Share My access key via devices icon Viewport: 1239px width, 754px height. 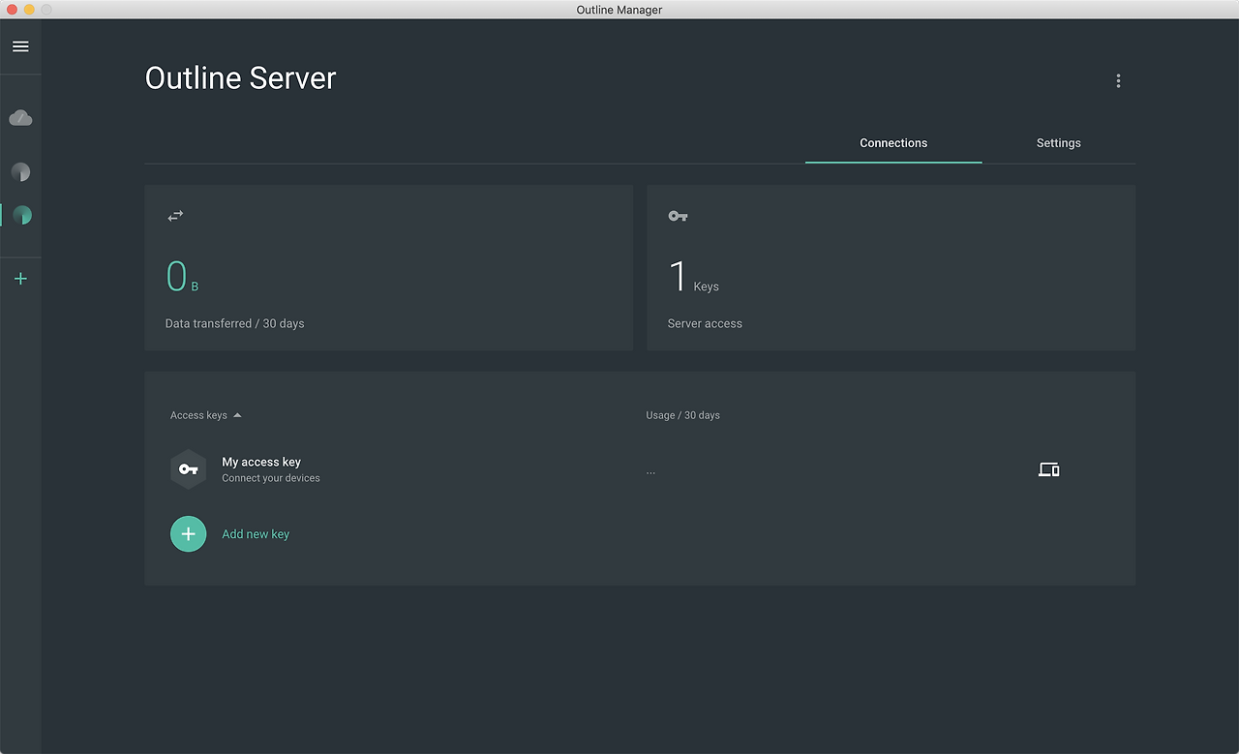1048,469
